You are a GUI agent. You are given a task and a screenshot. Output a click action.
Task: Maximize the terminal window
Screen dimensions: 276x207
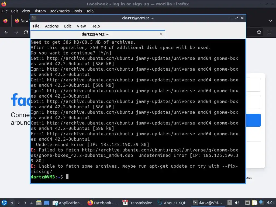pos(237,18)
